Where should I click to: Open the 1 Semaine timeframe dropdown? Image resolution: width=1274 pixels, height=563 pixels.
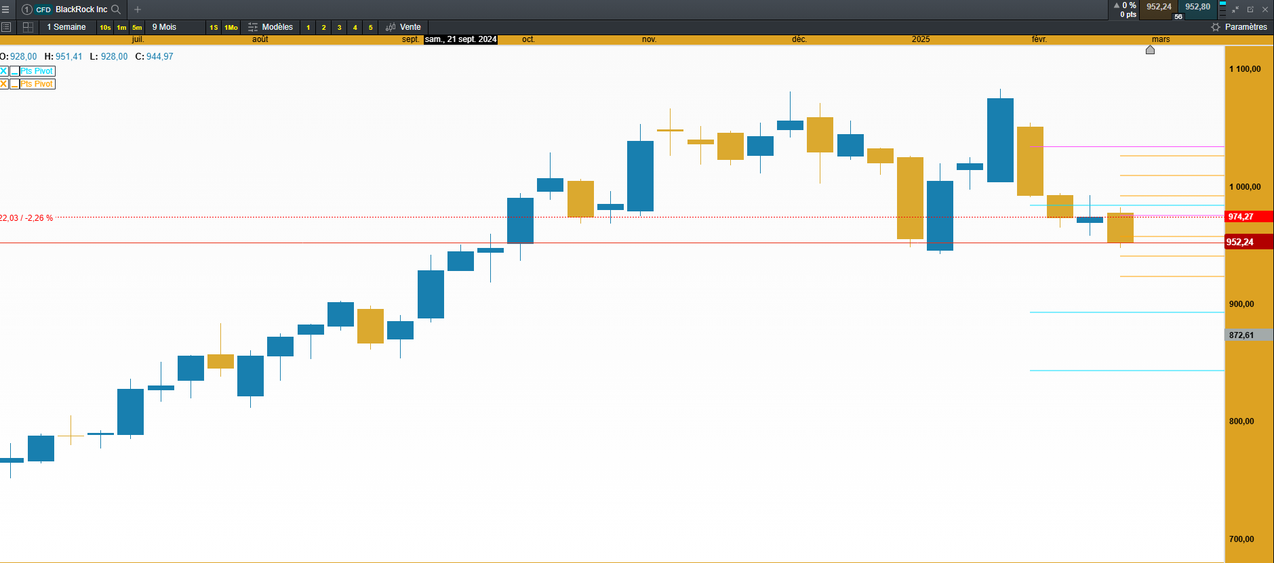(x=66, y=27)
